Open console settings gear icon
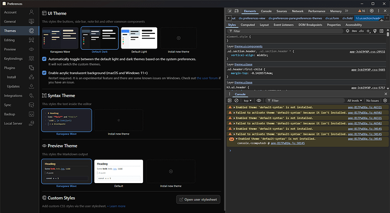Viewport: 390px width, 213px height. 385,101
